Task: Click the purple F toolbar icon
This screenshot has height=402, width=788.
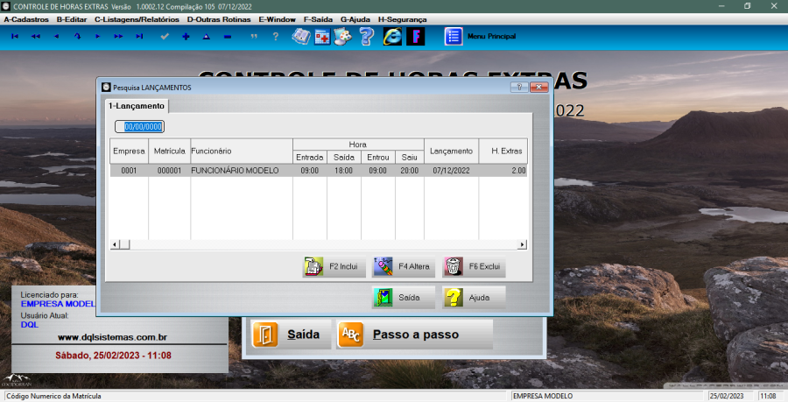Action: (x=415, y=36)
